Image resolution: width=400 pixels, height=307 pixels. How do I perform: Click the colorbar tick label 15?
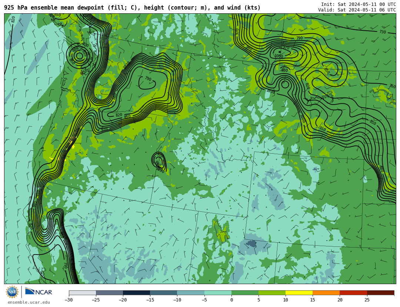(313, 300)
